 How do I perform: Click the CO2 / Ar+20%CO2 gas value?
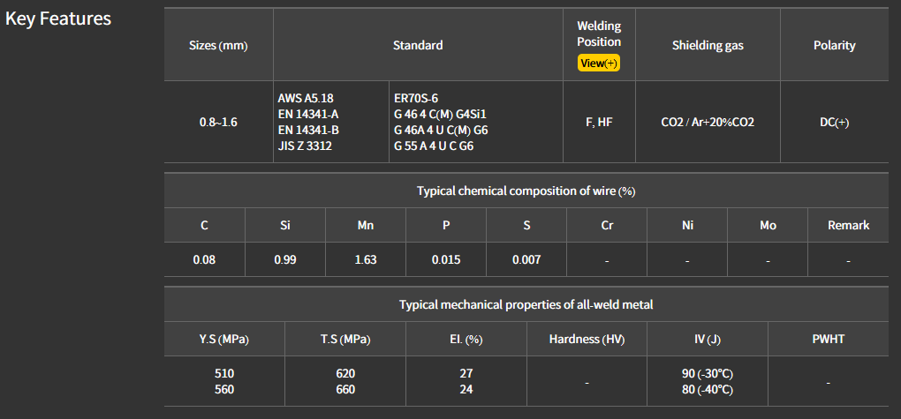coord(708,122)
